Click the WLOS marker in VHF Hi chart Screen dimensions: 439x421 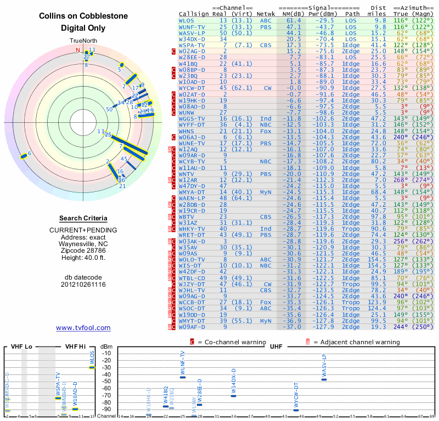92,368
